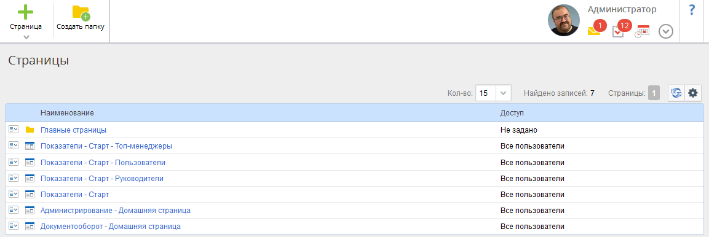Expand the dropdown arrow under Страница
Screen dimensions: 709x237
pyautogui.click(x=26, y=37)
